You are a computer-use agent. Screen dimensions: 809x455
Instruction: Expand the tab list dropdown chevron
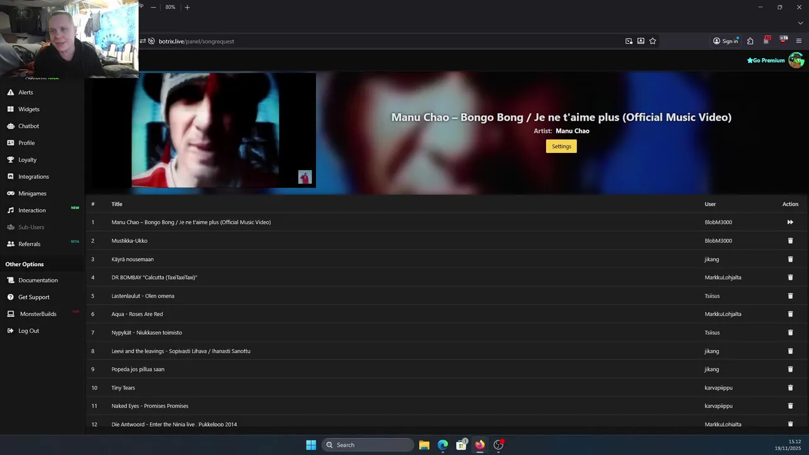(x=800, y=23)
